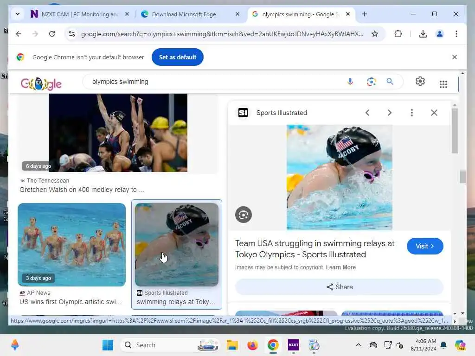Open NZXT CAM from the taskbar

[293, 345]
